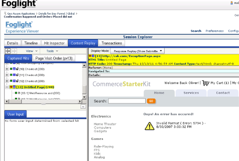The width and height of the screenshot is (239, 161).
Task: Click the green square beside 13.1 WebResource
Action: (x=16, y=93)
